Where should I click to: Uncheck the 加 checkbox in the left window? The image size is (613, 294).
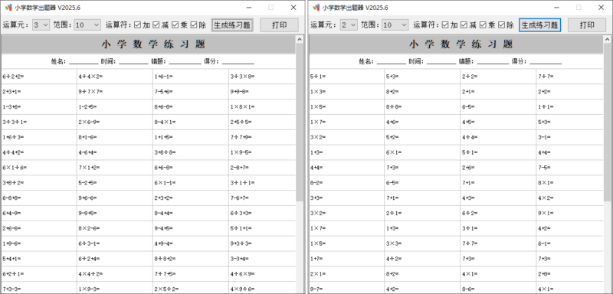point(138,25)
